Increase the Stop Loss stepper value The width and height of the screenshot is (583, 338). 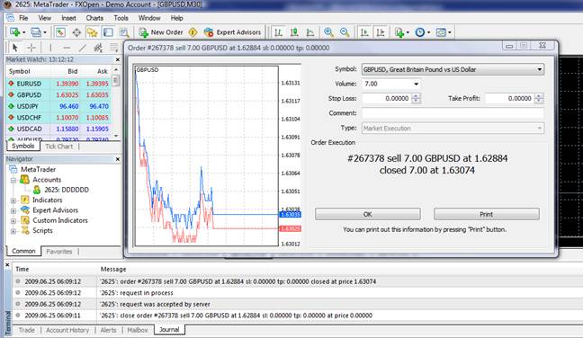(x=417, y=96)
